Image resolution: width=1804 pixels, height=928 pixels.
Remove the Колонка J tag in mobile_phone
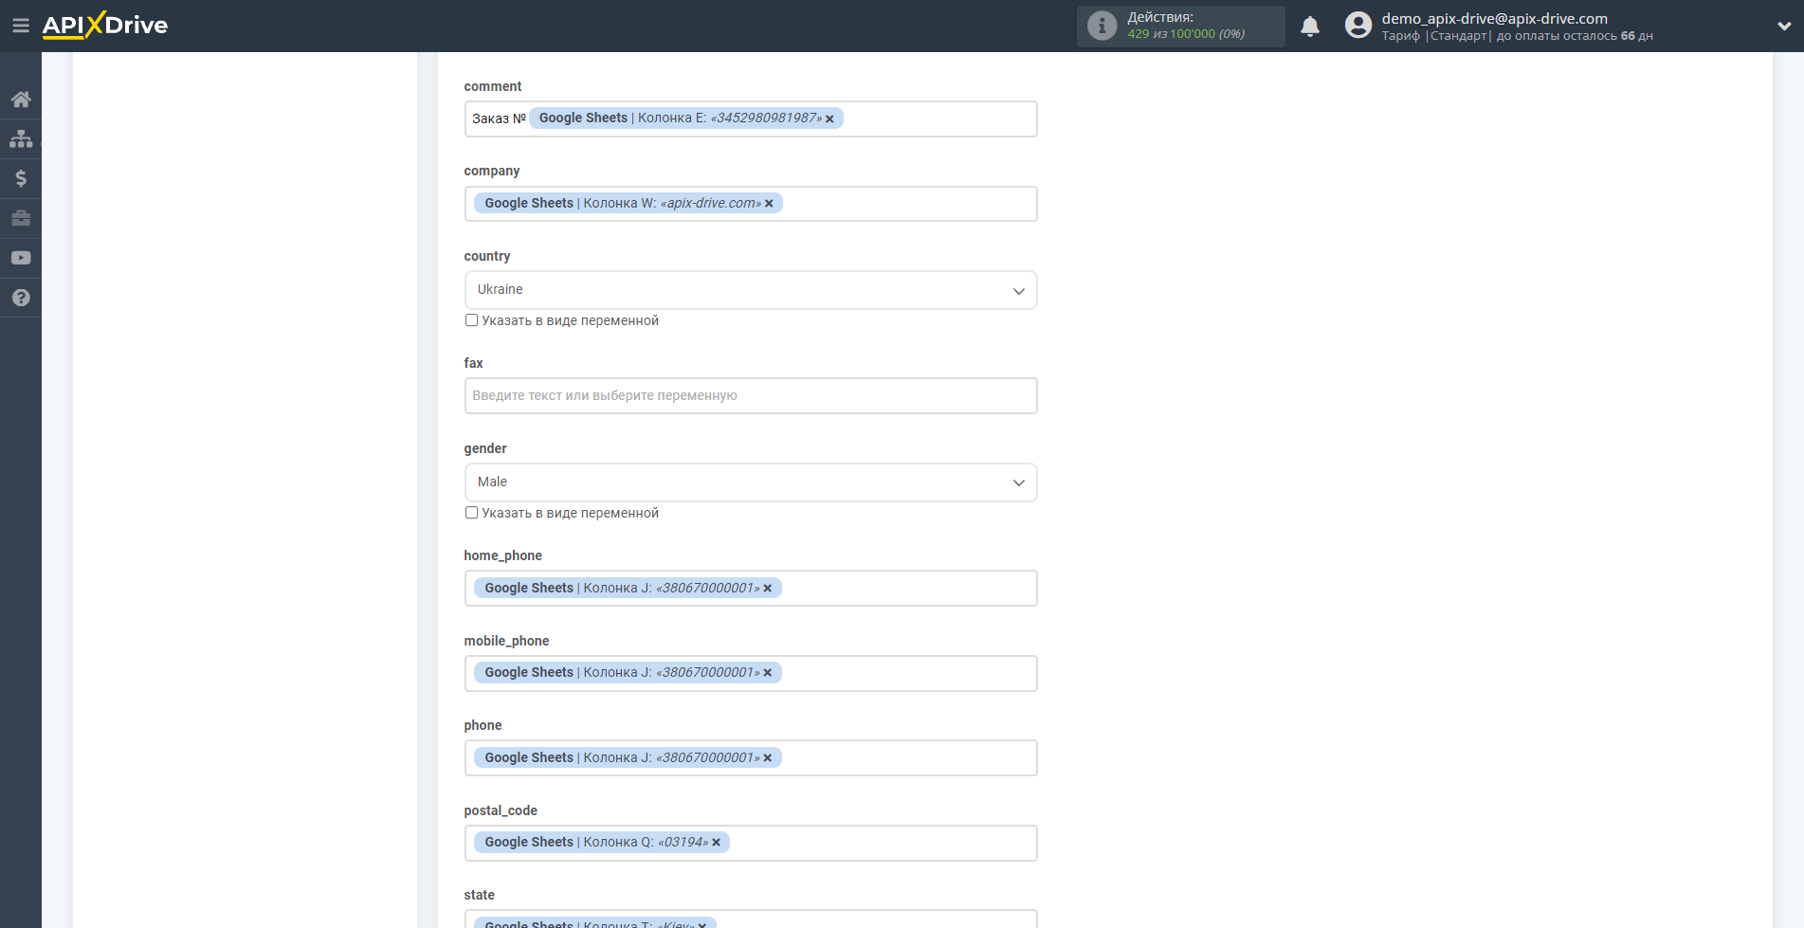click(x=768, y=673)
